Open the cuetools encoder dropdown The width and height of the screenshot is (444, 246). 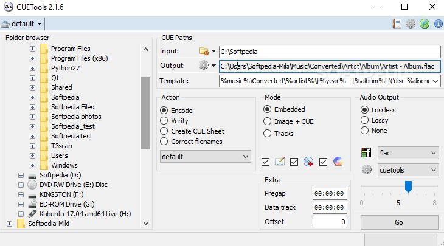(408, 170)
